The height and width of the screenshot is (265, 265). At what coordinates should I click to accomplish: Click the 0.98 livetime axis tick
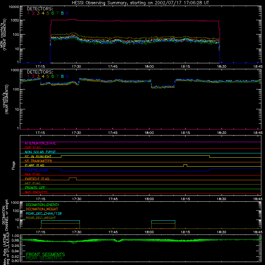coord(15,240)
